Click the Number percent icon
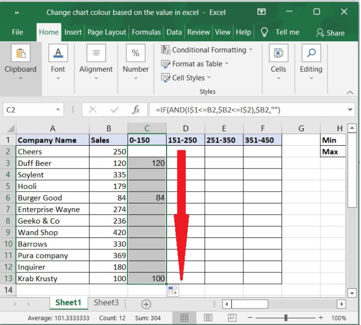 [x=136, y=53]
